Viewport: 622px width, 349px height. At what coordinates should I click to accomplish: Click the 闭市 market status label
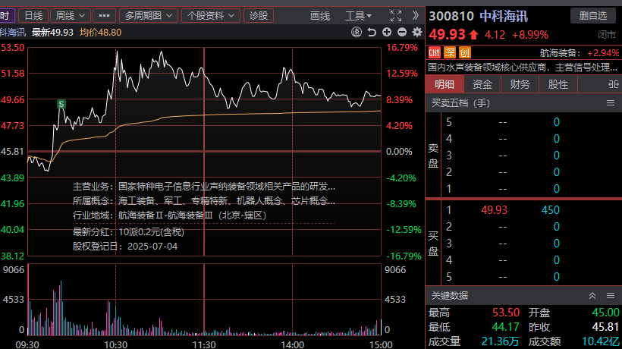[x=607, y=35]
